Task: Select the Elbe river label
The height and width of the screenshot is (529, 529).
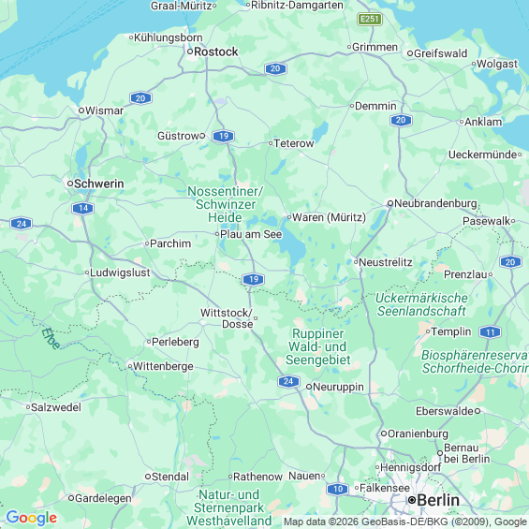Action: (51, 338)
